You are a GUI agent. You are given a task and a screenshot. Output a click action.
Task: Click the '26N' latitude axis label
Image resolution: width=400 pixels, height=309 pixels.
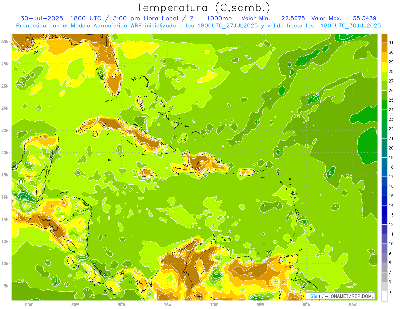tap(5, 86)
